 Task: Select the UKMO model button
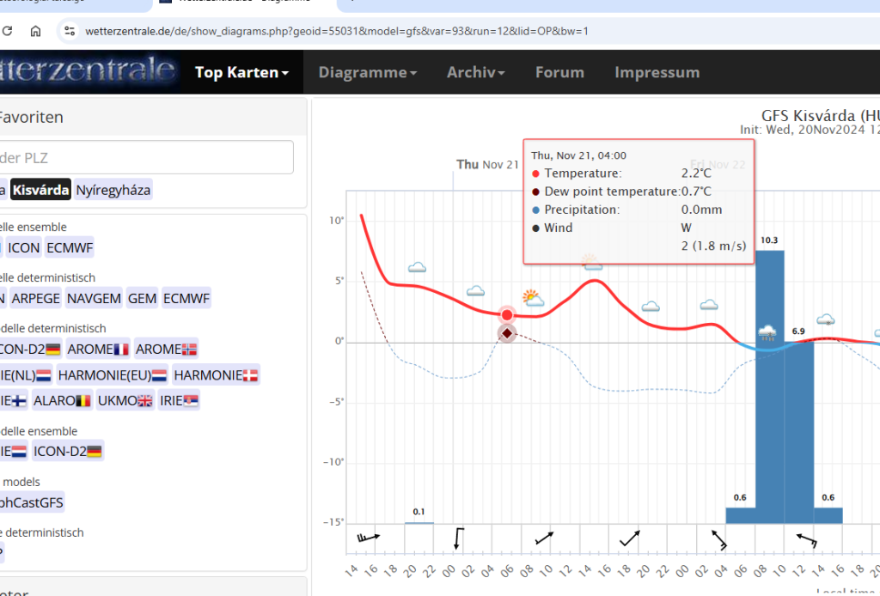[125, 400]
